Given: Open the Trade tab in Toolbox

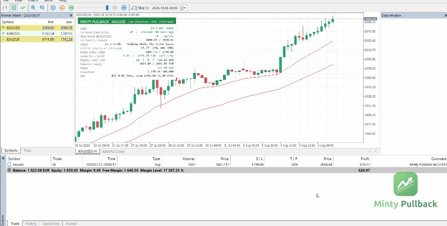Looking at the screenshot, I should pyautogui.click(x=15, y=223).
